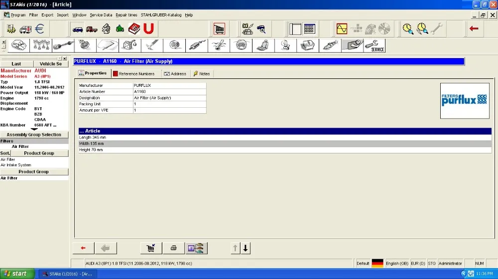Expand vehicle details with black down arrow

(34, 129)
